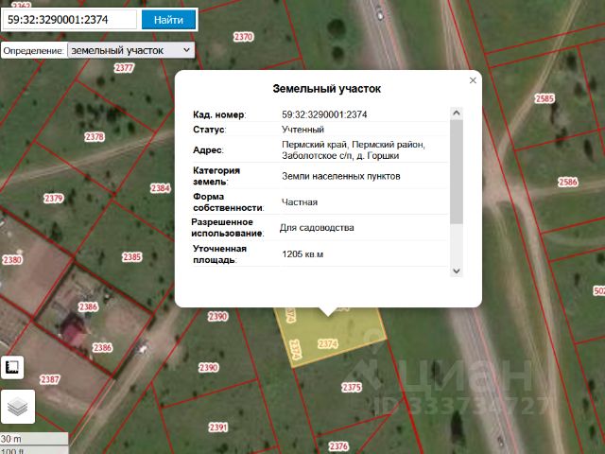Select parcel 2385 on the map
Image resolution: width=605 pixels, height=454 pixels.
[x=132, y=257]
